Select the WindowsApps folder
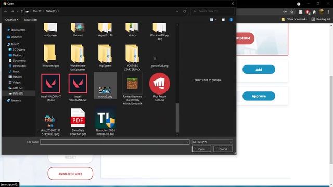Image resolution: width=333 pixels, height=187 pixels. pos(50,56)
